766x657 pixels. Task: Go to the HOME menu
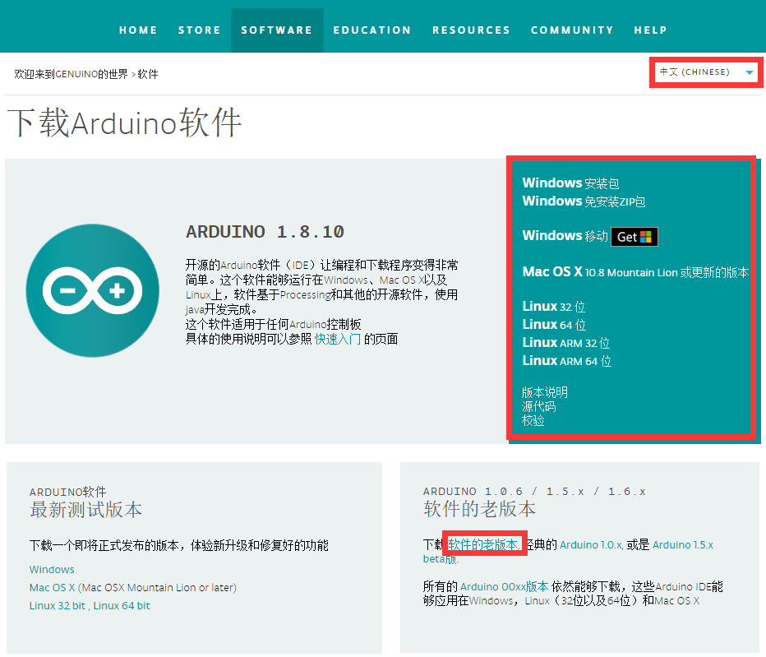pos(138,30)
